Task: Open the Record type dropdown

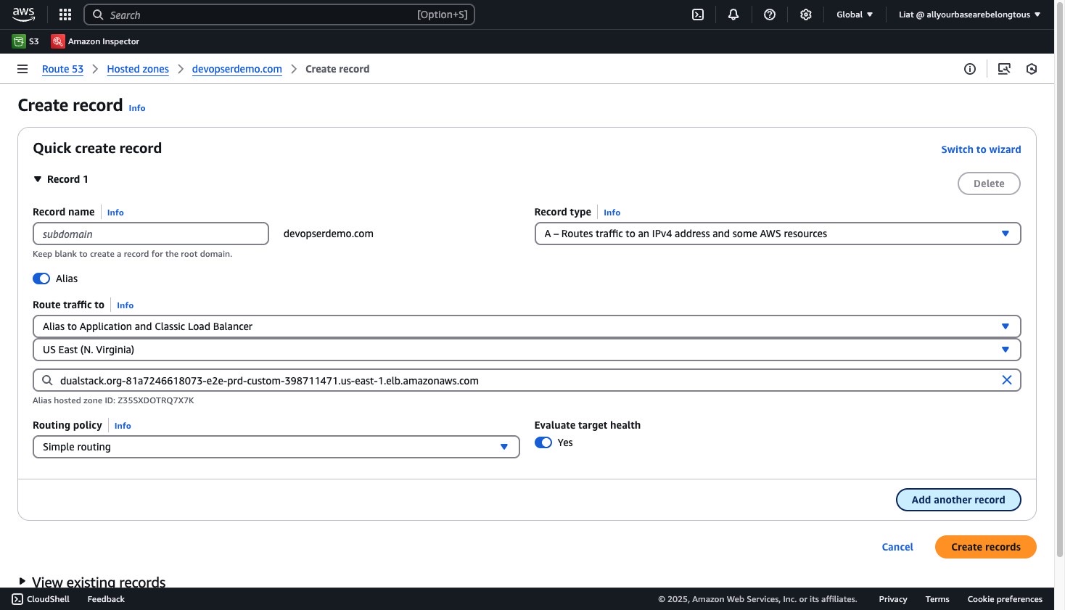Action: (778, 234)
